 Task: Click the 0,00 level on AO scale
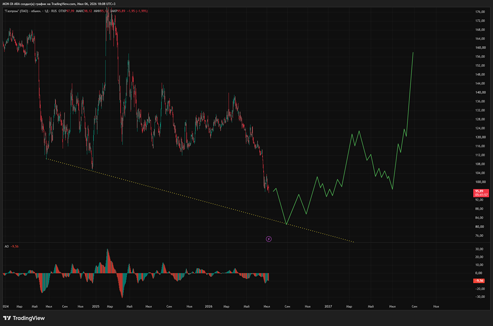(x=479, y=273)
